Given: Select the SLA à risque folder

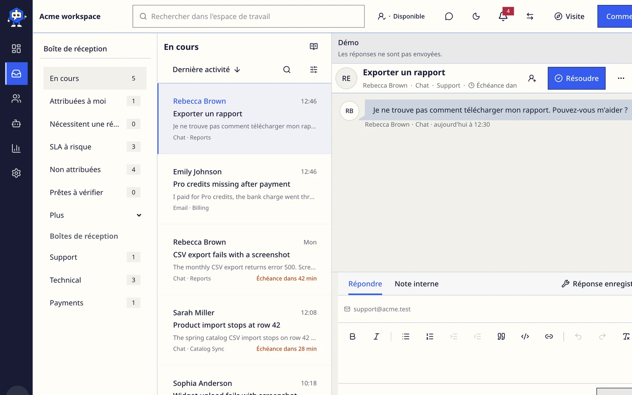Looking at the screenshot, I should (95, 147).
